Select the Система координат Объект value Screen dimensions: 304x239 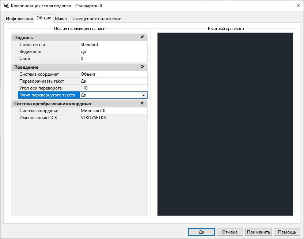[x=113, y=74]
